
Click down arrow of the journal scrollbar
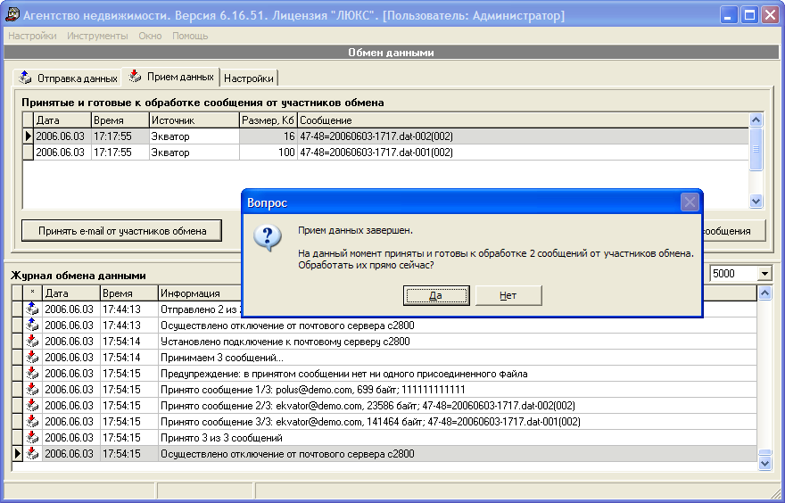[765, 464]
